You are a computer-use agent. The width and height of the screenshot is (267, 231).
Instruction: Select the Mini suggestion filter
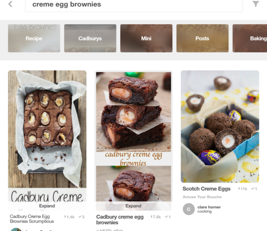146,38
